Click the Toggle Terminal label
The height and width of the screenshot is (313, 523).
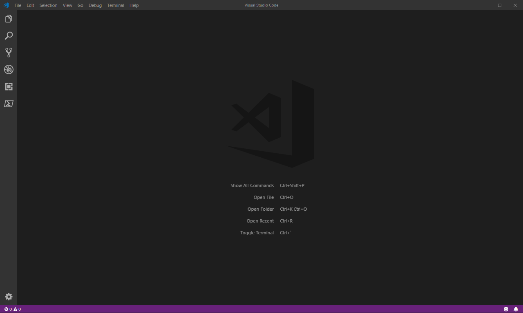click(257, 233)
